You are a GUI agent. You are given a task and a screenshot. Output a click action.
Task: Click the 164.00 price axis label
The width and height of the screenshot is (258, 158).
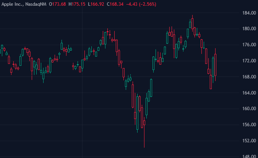click(x=249, y=93)
